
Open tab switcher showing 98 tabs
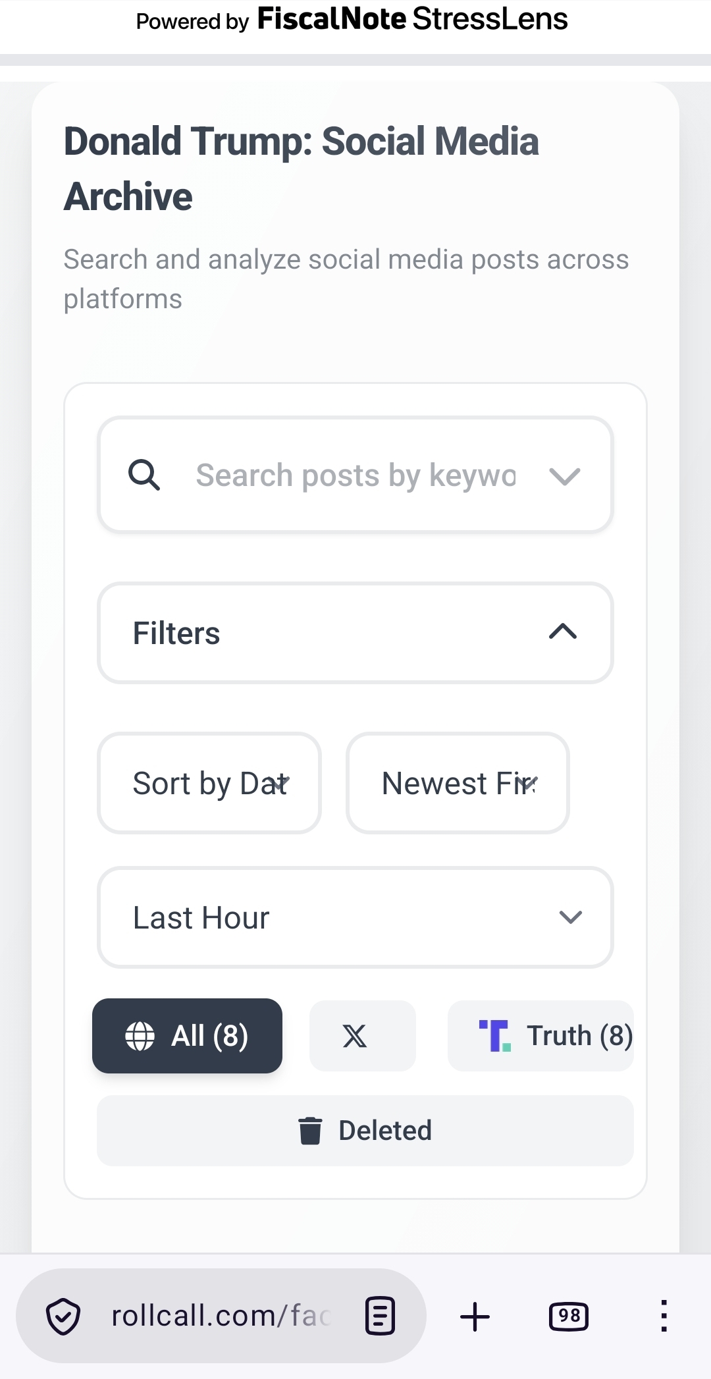coord(569,1316)
